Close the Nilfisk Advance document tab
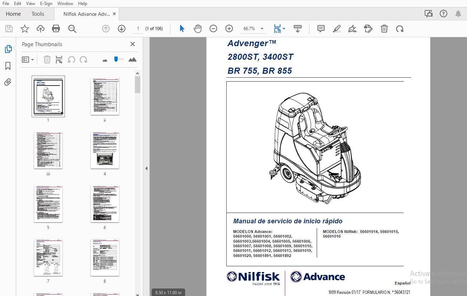 114,14
